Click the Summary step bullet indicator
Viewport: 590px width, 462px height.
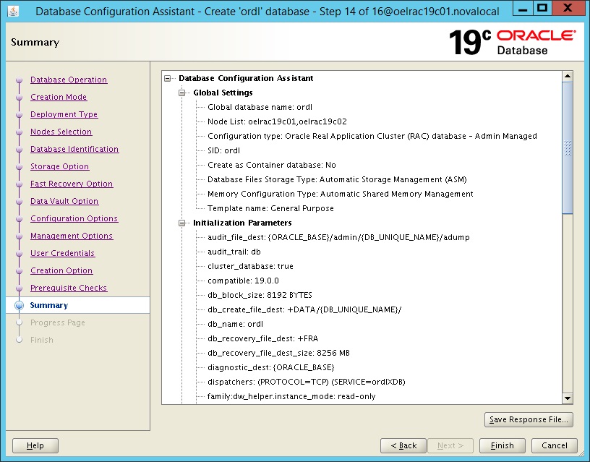point(20,305)
